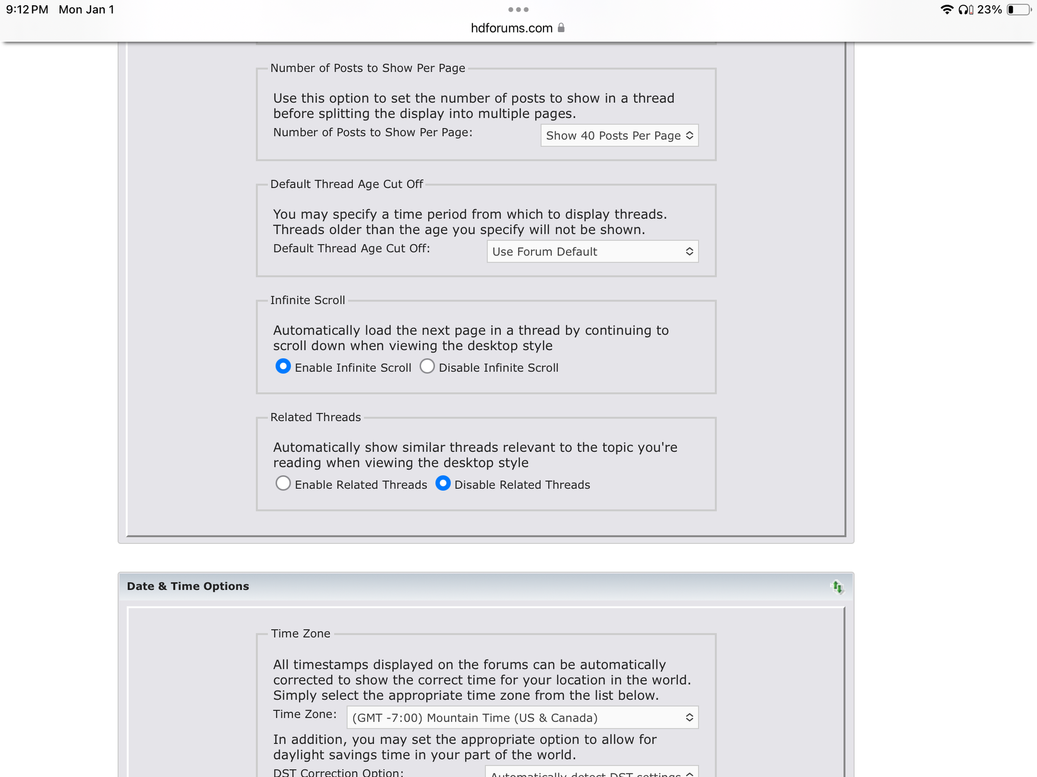Expand the DST Correction Option dropdown
The width and height of the screenshot is (1037, 777).
tap(592, 772)
